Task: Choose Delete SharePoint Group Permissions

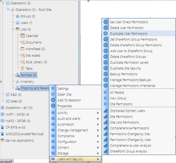Action: coord(139,45)
